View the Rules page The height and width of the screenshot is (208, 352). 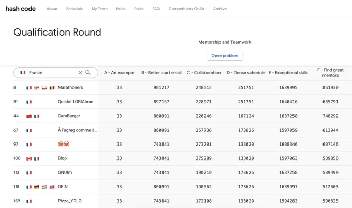(139, 9)
